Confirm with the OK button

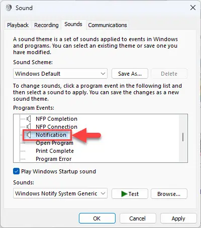[x=97, y=218]
